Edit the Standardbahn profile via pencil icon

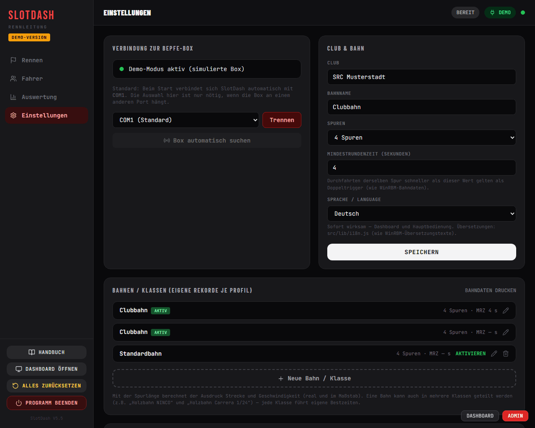coord(494,354)
